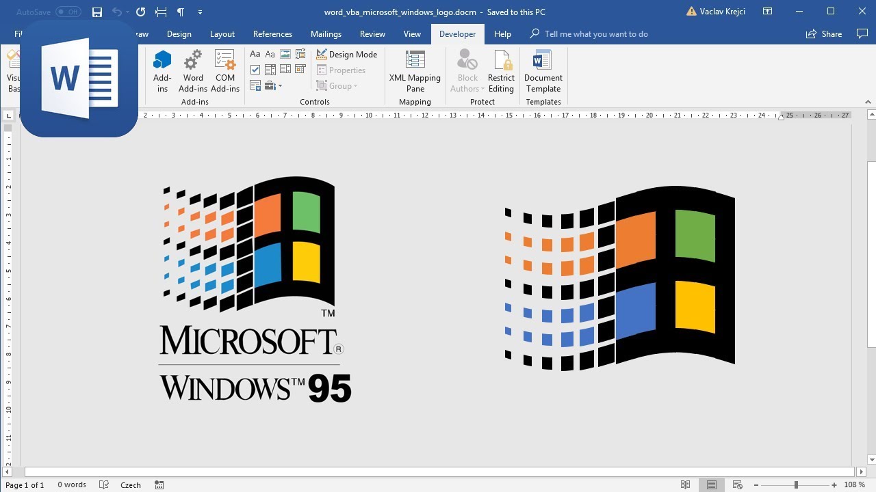This screenshot has width=876, height=492.
Task: Select the Developer tab
Action: (457, 33)
